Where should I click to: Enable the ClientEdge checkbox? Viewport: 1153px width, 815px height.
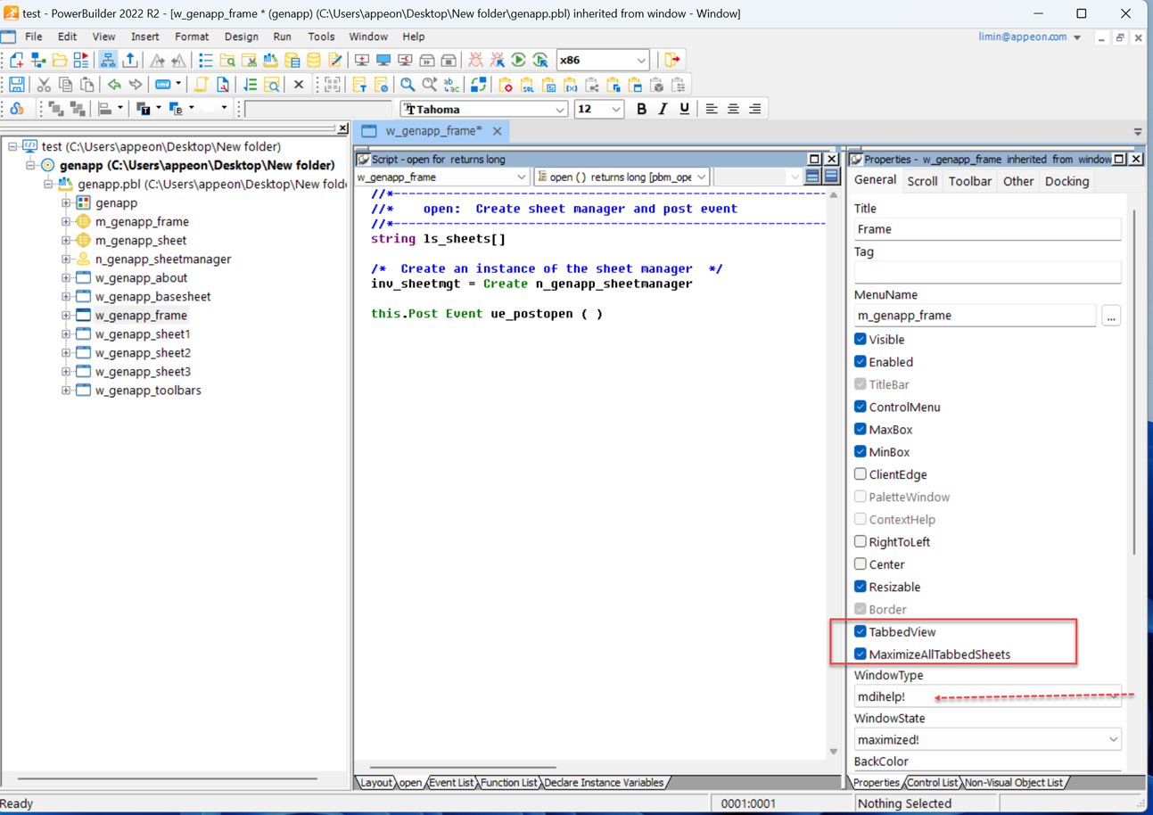(861, 474)
